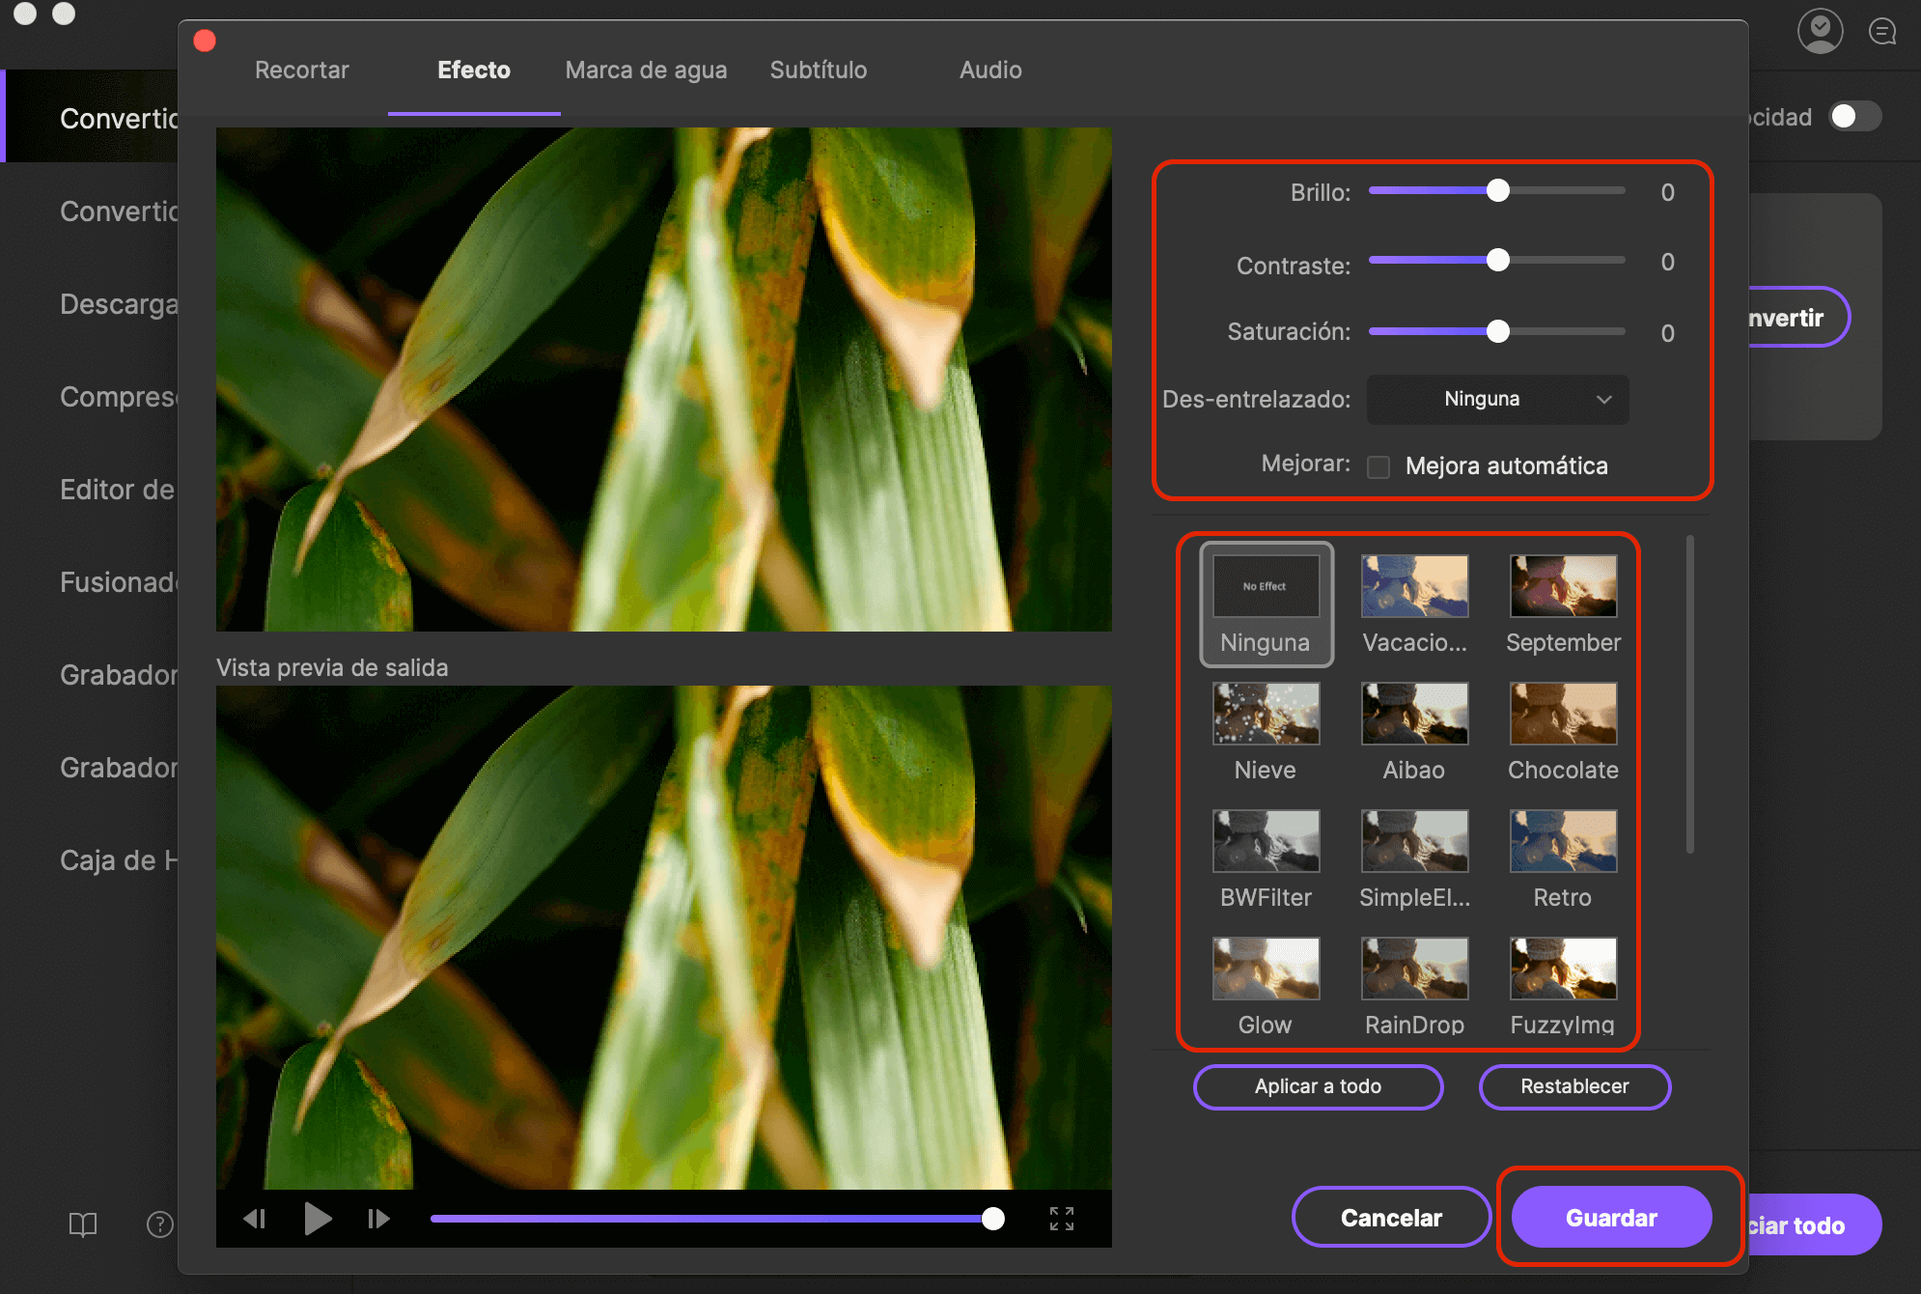This screenshot has height=1294, width=1921.
Task: Step to next frame icon
Action: click(x=378, y=1219)
